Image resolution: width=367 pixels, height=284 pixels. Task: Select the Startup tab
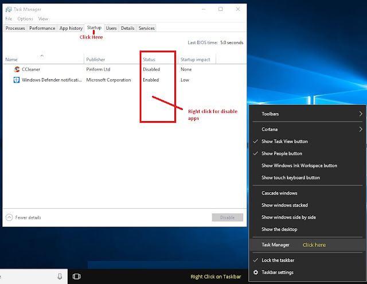tap(94, 28)
